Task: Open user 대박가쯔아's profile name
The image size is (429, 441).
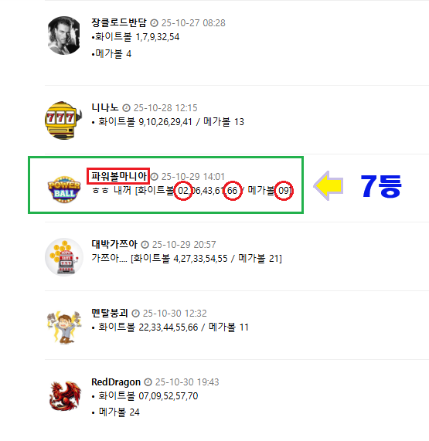Action: coord(114,244)
